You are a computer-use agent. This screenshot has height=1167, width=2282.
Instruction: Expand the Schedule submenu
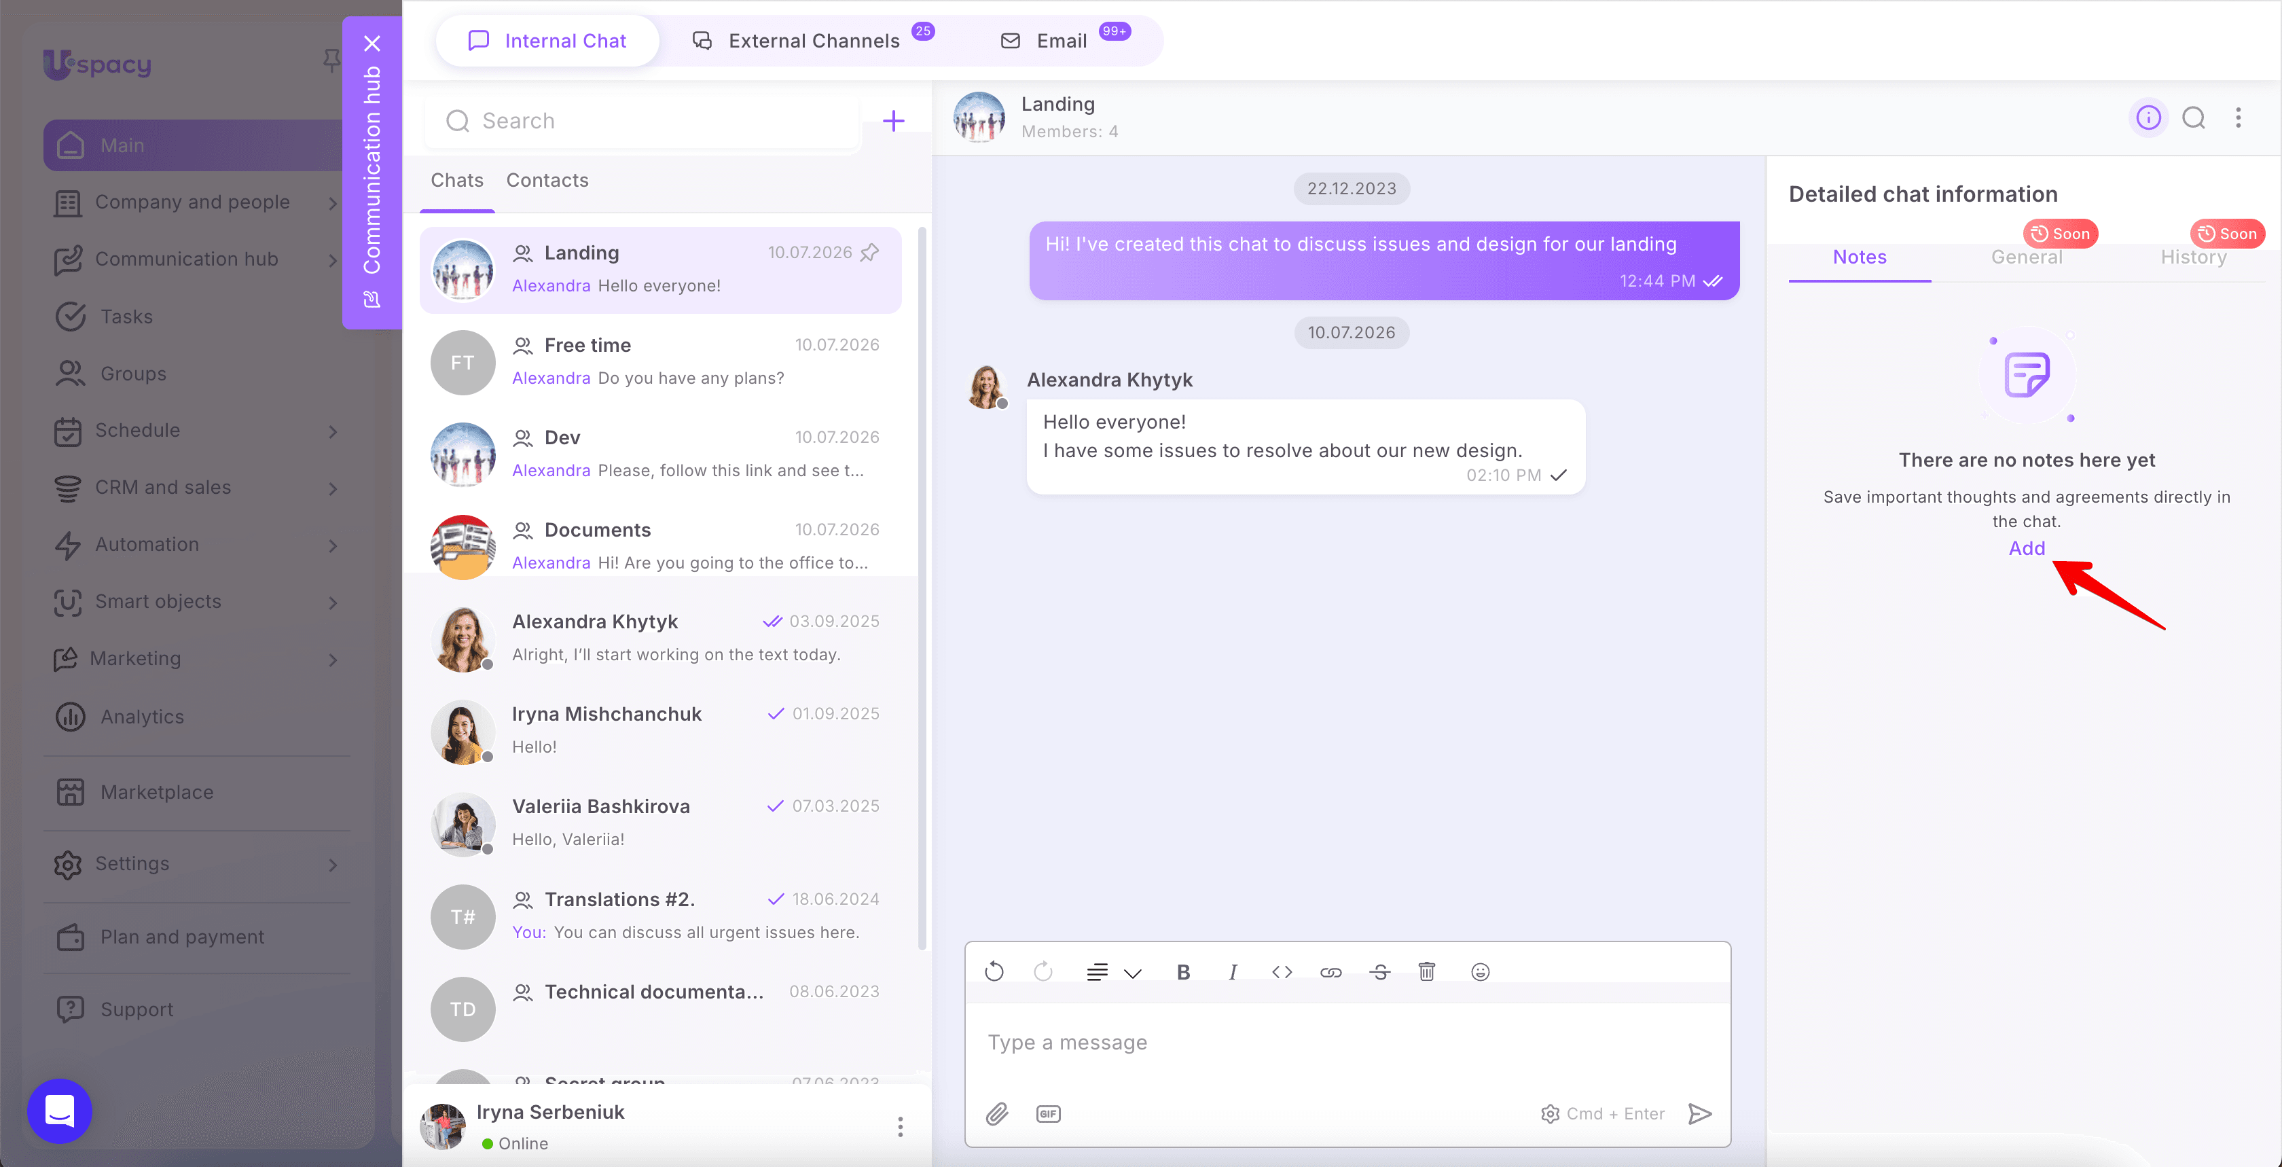(333, 431)
